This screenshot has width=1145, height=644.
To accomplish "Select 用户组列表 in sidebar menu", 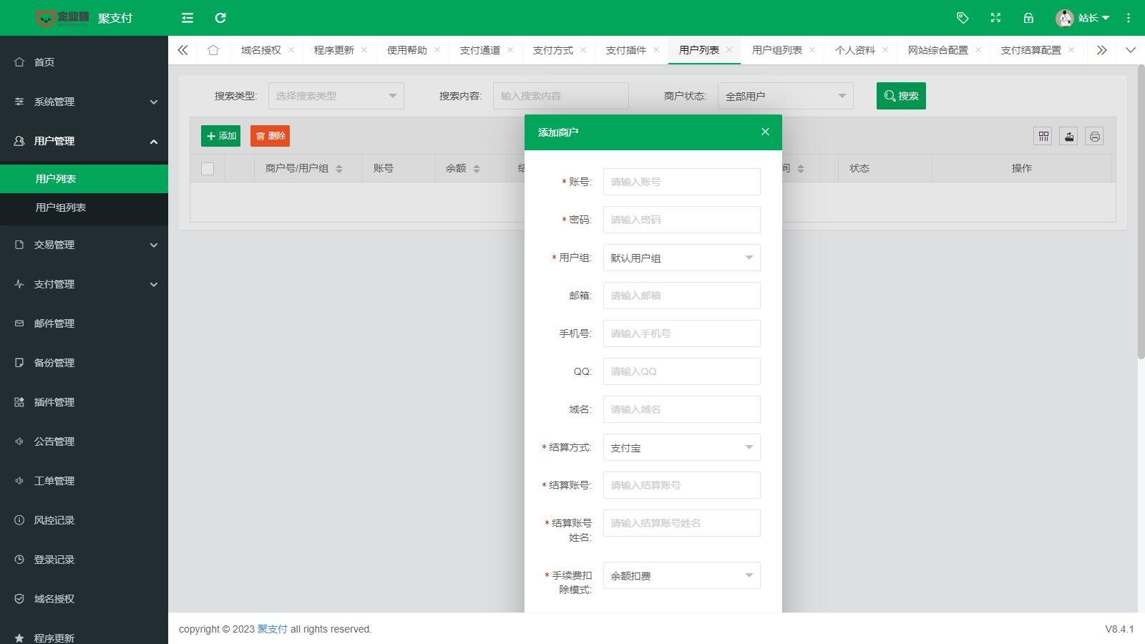I will (x=61, y=208).
